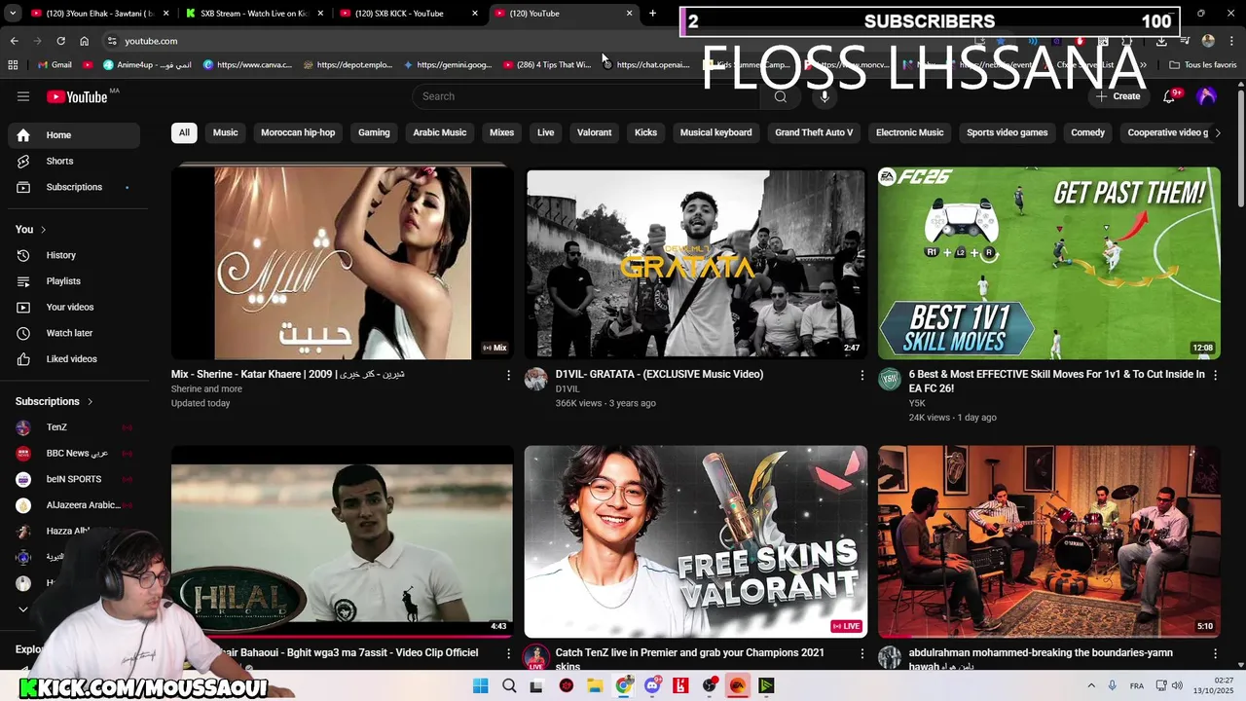Start voice search with microphone icon

[x=825, y=96]
